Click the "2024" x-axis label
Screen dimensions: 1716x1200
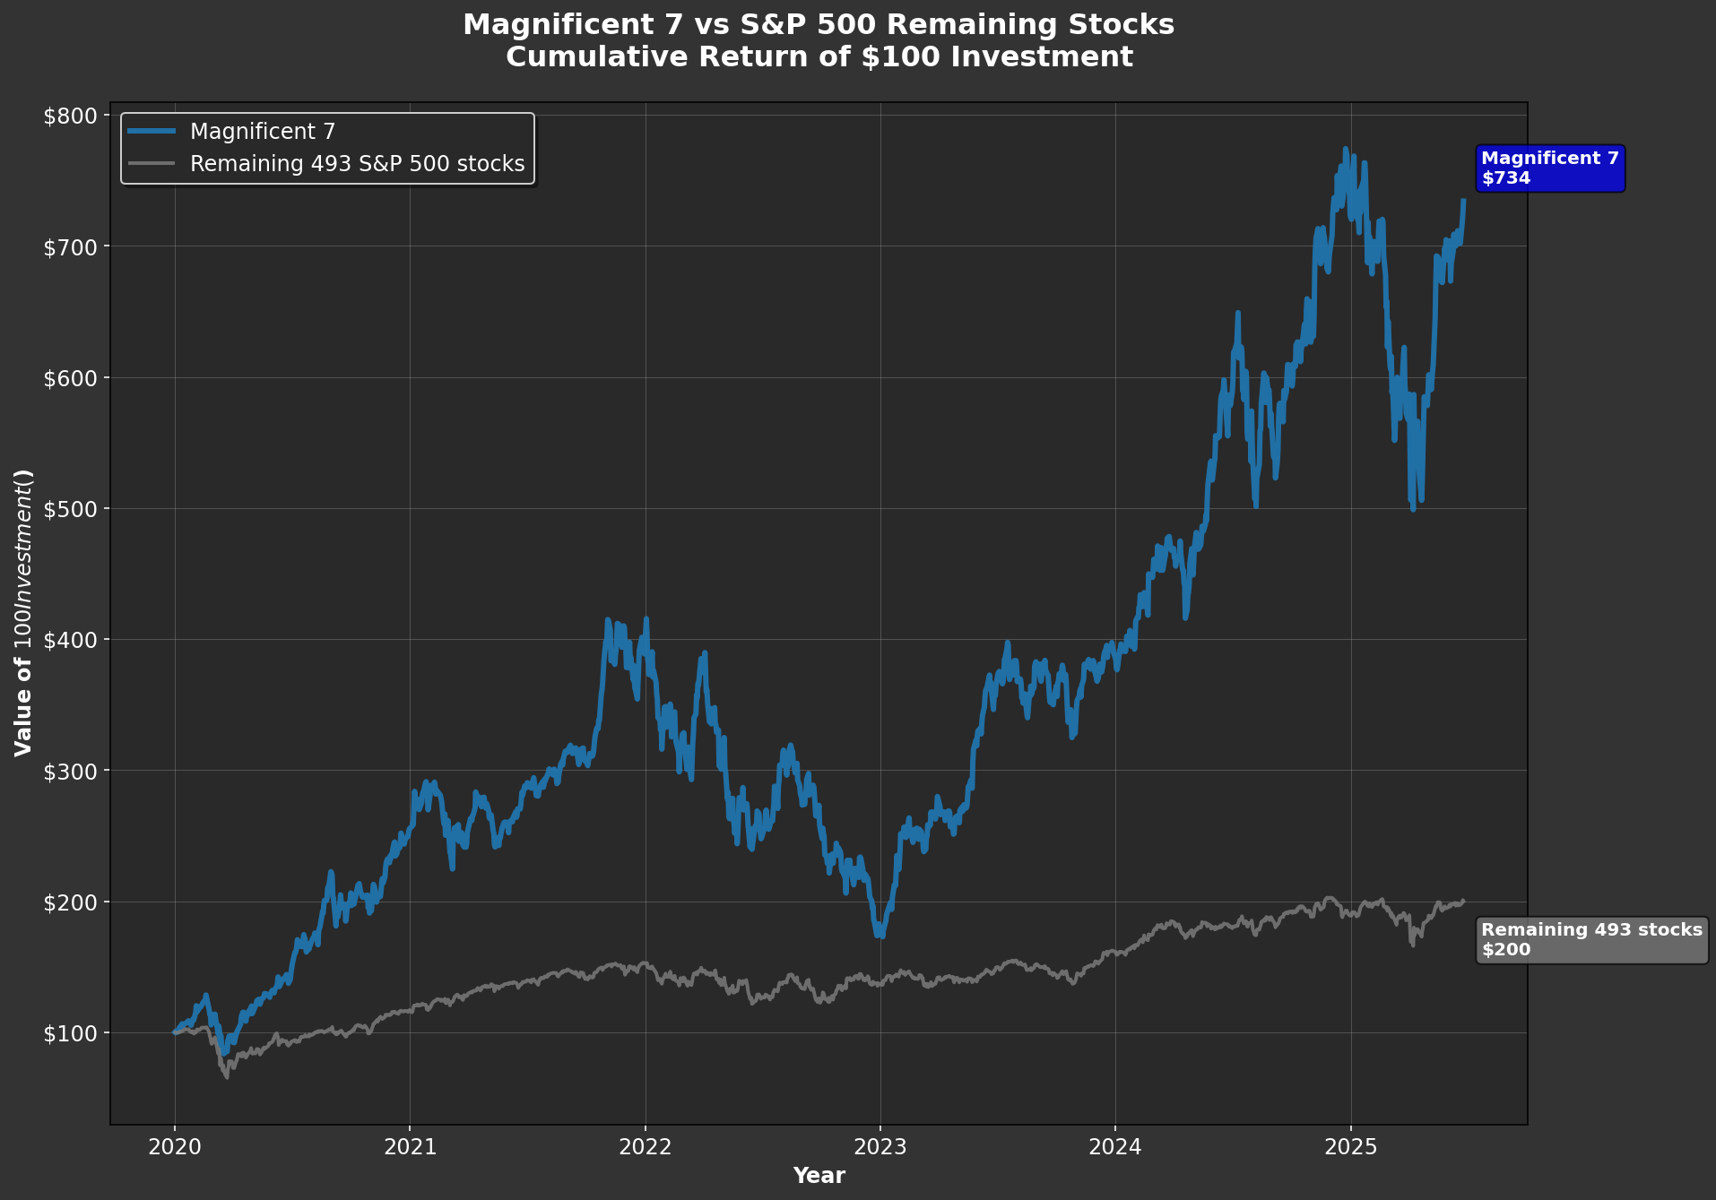(1115, 1147)
